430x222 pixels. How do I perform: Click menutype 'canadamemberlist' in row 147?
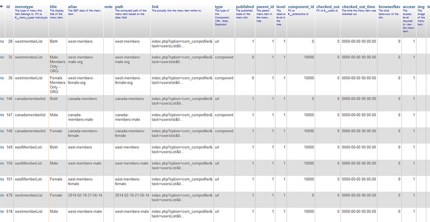coord(30,115)
